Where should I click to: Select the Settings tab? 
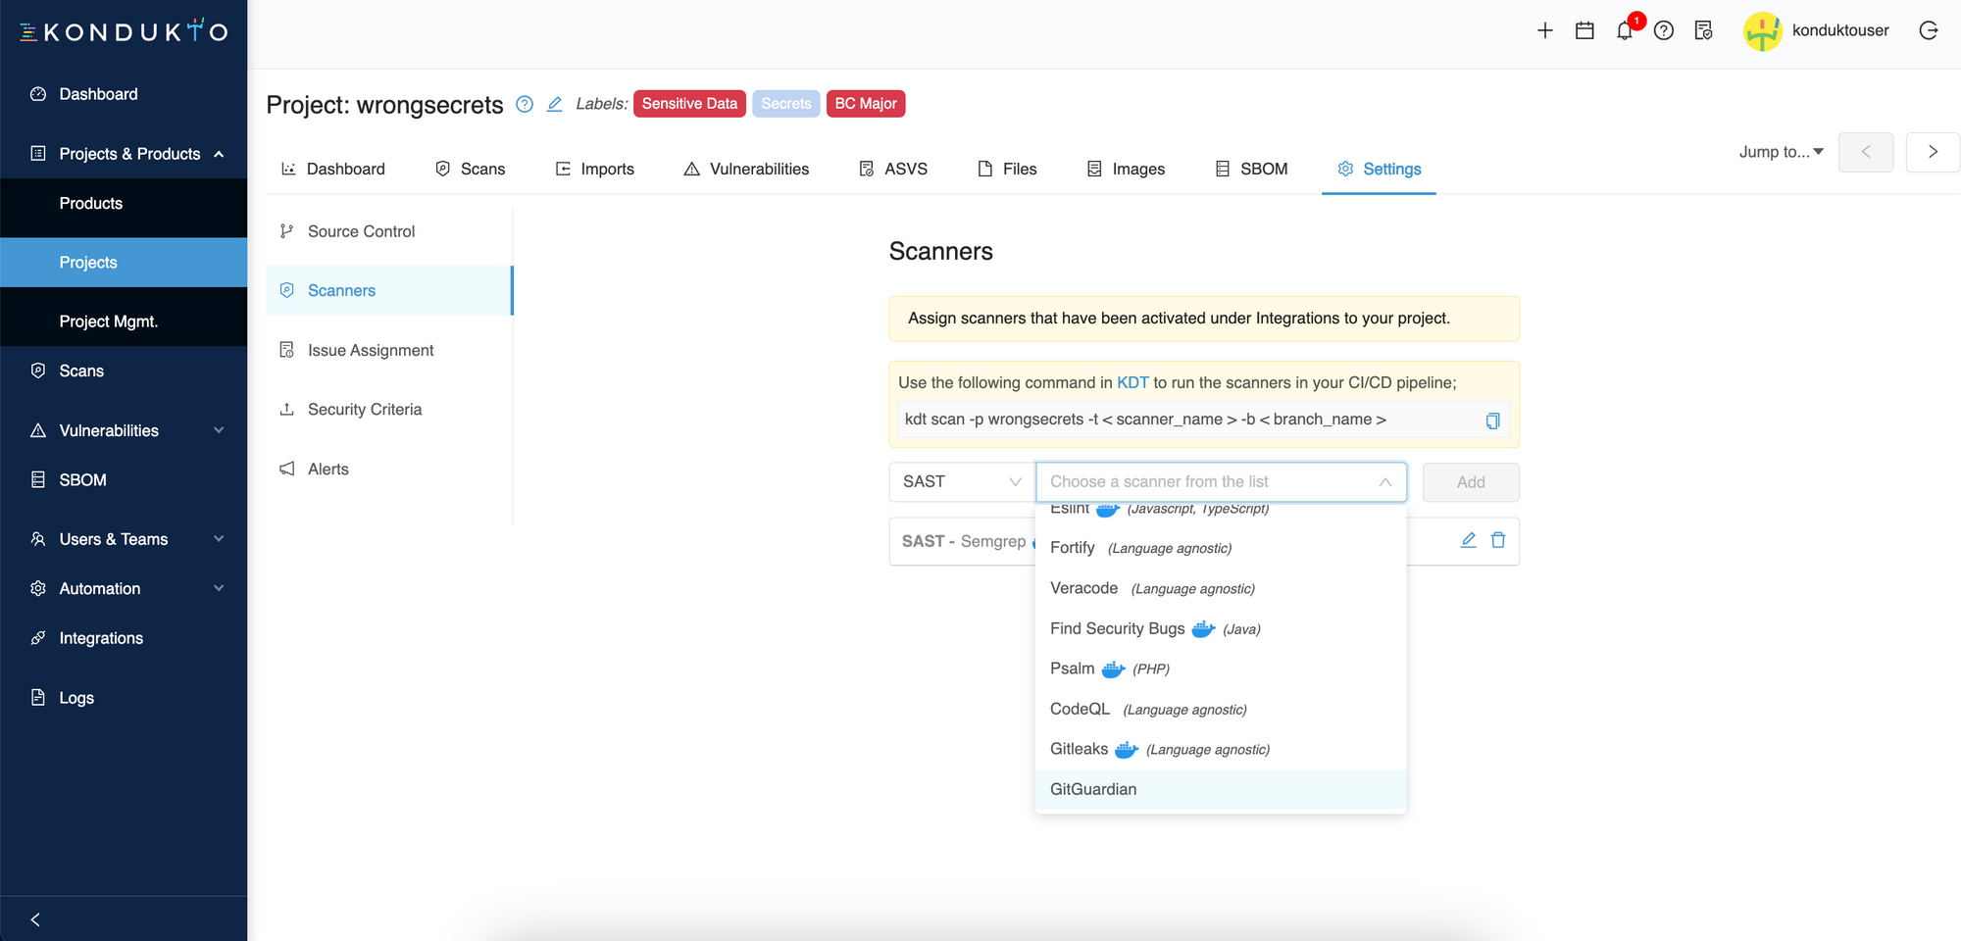1379,169
